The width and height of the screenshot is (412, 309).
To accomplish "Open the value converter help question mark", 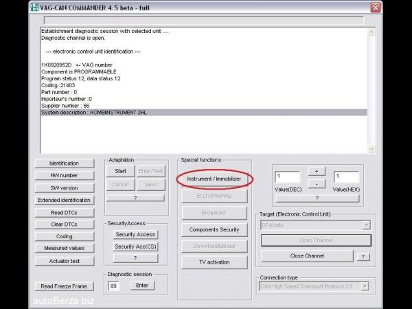I will coord(317,198).
